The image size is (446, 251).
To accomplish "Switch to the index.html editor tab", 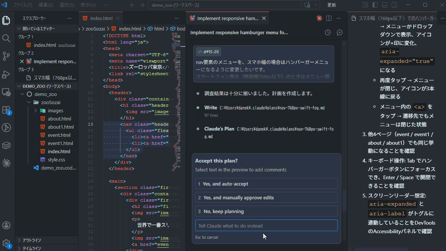I will click(101, 18).
